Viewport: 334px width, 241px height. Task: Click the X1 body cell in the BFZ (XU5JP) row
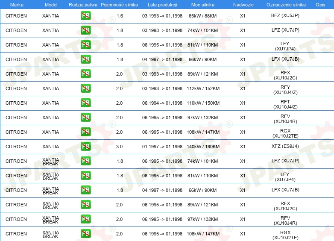click(243, 16)
